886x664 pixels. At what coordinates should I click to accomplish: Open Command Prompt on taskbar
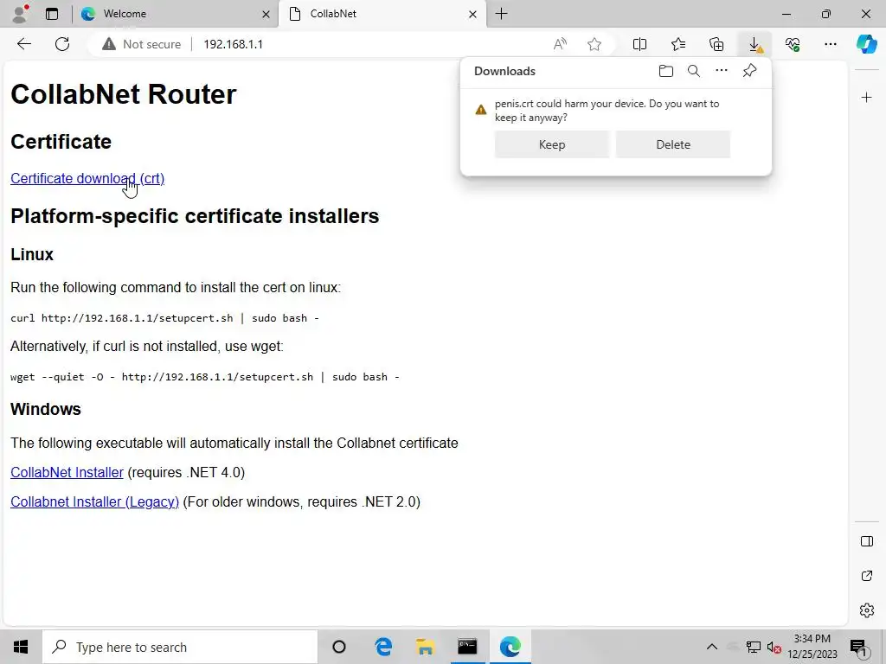(x=467, y=647)
